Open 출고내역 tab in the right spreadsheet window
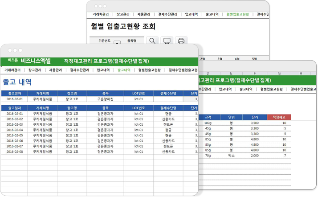 pyautogui.click(x=246, y=89)
